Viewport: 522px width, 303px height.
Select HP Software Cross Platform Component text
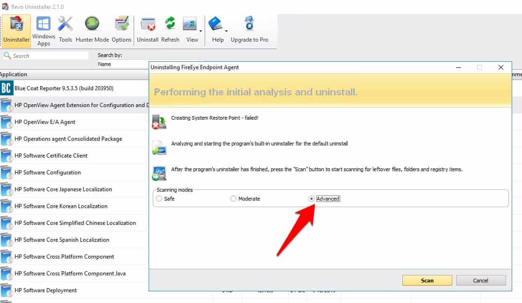[64, 257]
